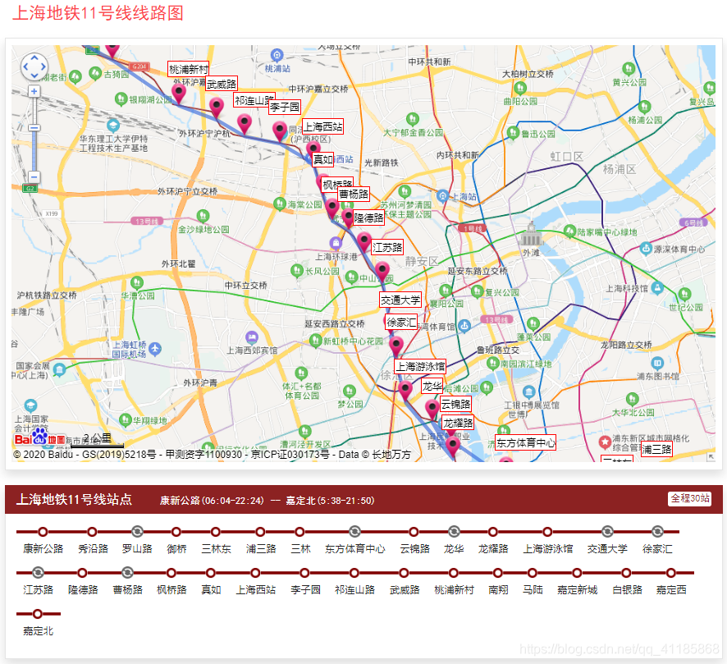Viewport: 727px width, 664px height.
Task: Click the 国家会展中心 map icon
Action: [x=59, y=370]
